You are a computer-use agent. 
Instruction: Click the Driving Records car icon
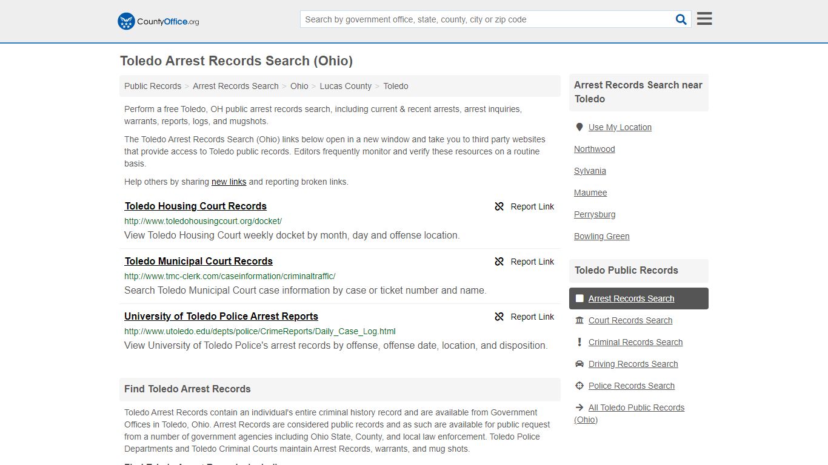[579, 364]
